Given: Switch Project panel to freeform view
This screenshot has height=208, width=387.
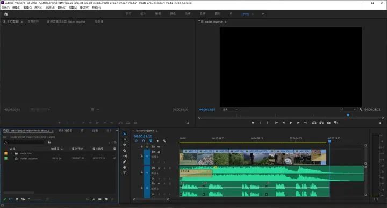Looking at the screenshot, I should pyautogui.click(x=23, y=199).
